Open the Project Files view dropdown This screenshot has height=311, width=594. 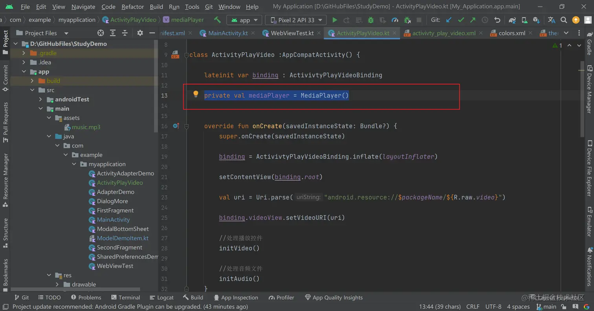coord(42,33)
